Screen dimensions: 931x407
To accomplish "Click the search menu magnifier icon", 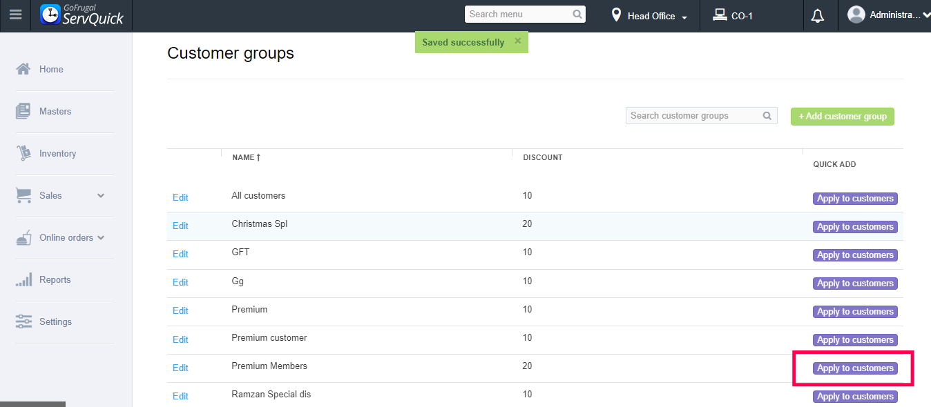I will tap(577, 14).
